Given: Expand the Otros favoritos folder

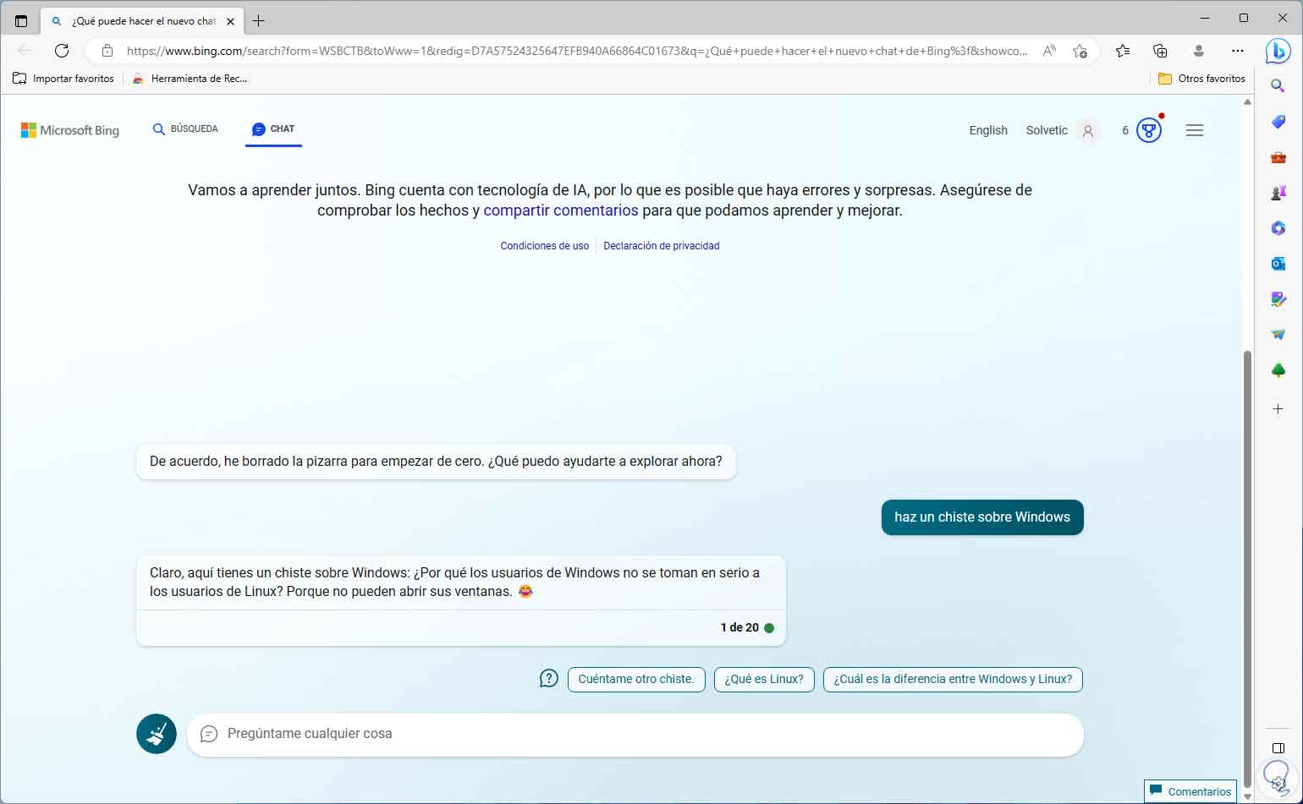Looking at the screenshot, I should point(1201,79).
